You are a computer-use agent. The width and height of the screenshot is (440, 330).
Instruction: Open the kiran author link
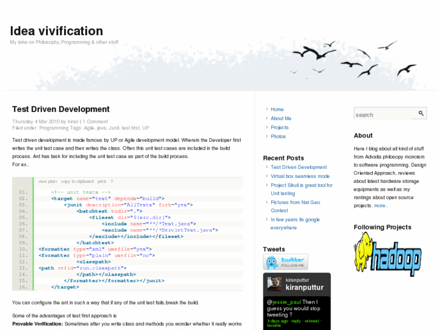coord(73,122)
